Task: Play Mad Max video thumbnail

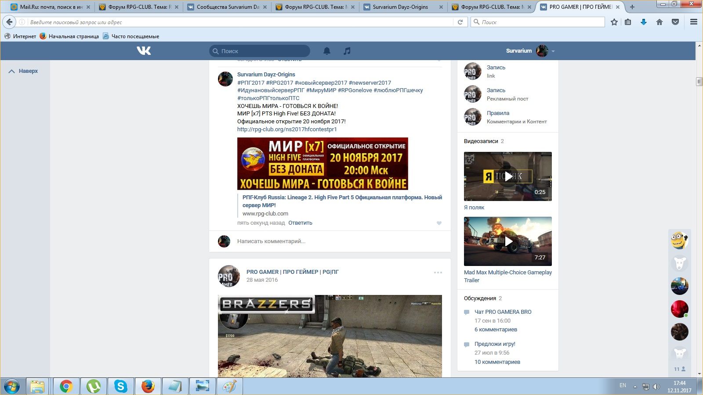Action: [508, 241]
